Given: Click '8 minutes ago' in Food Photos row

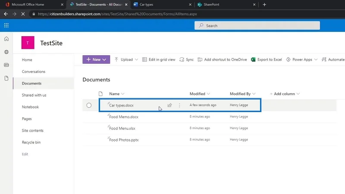Looking at the screenshot, I should (200, 139).
